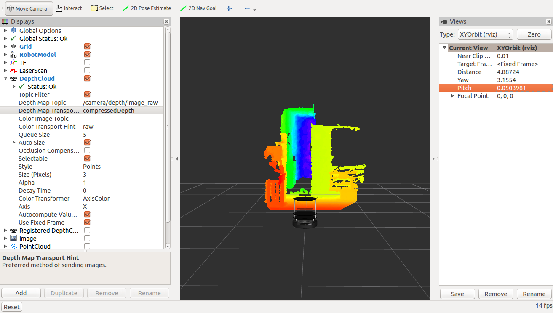Enable the TF display checkbox

(87, 62)
